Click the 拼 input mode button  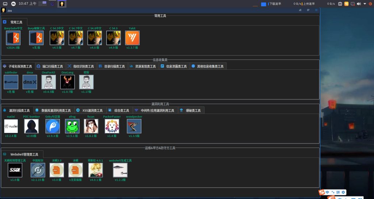(x=338, y=192)
